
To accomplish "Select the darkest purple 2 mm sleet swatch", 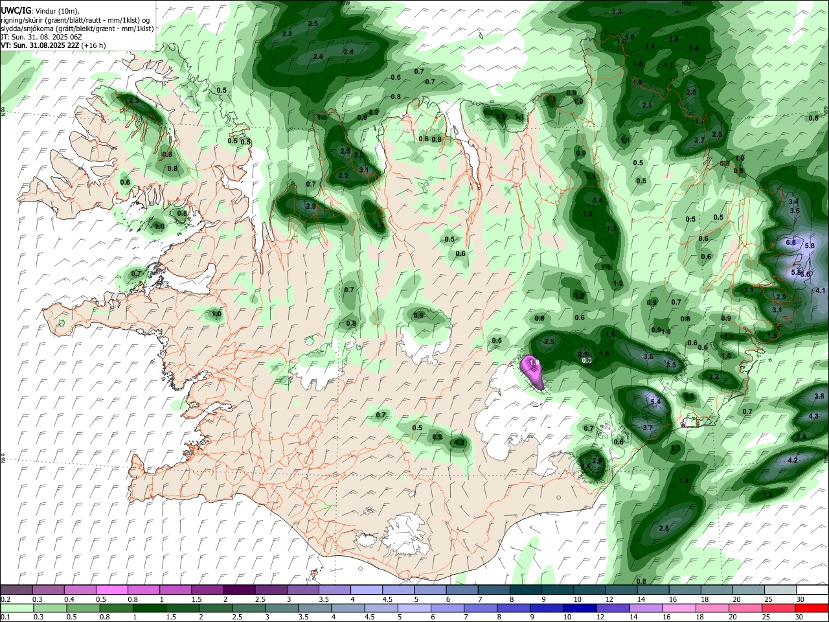I will click(x=239, y=590).
